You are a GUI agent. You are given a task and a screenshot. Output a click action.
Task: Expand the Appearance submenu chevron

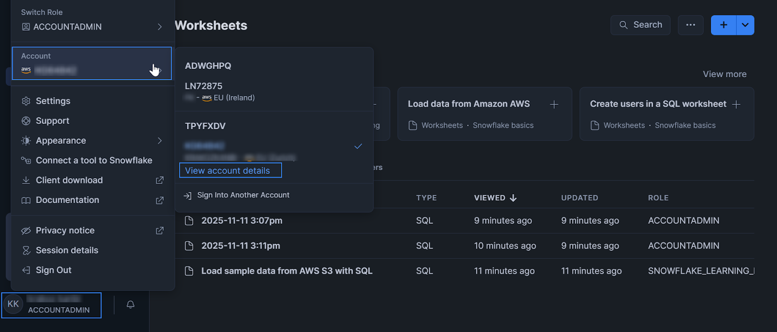coord(160,141)
